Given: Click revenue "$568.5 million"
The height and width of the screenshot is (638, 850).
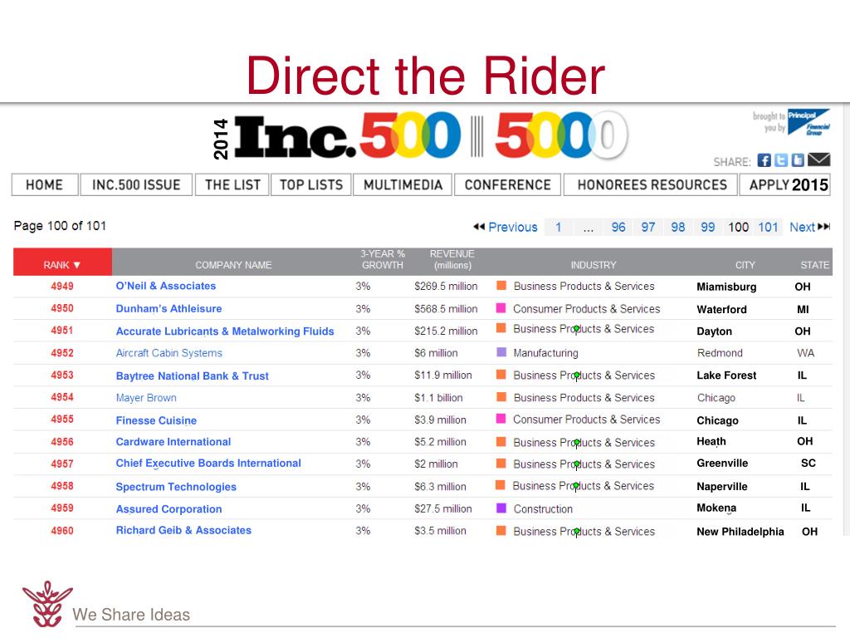Looking at the screenshot, I should [x=446, y=309].
